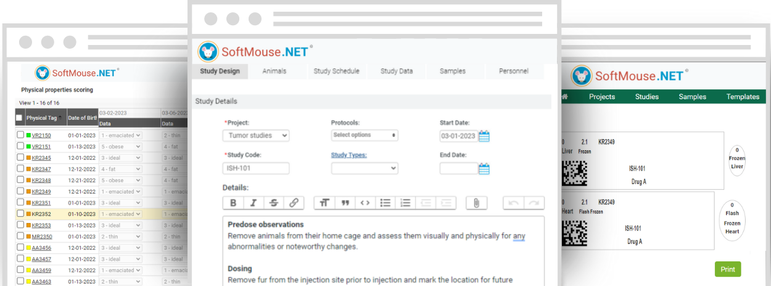Check the box for mouse VR2151
Image resolution: width=771 pixels, height=286 pixels.
(x=20, y=147)
